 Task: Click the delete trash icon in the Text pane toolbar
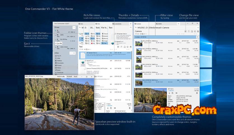131,47
